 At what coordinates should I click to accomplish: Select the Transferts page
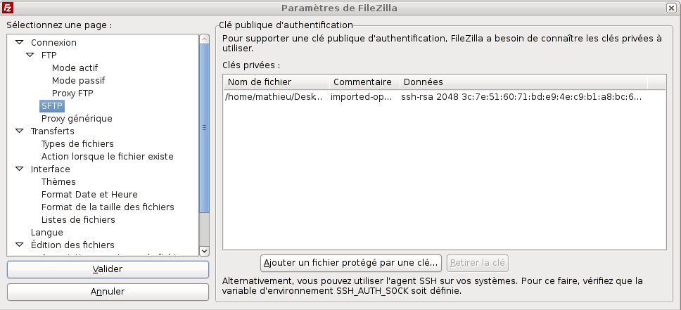[53, 131]
